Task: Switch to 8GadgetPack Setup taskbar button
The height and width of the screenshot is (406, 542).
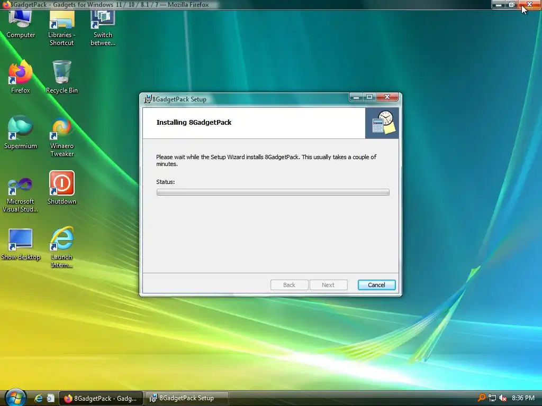Action: [x=187, y=398]
